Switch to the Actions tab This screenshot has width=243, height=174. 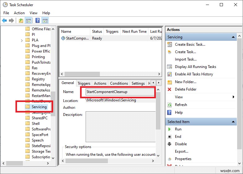tap(100, 83)
